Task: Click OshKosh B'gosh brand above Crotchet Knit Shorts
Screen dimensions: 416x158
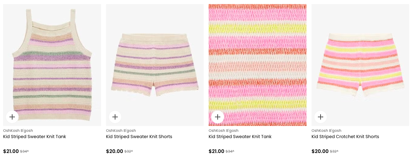Action: (327, 131)
